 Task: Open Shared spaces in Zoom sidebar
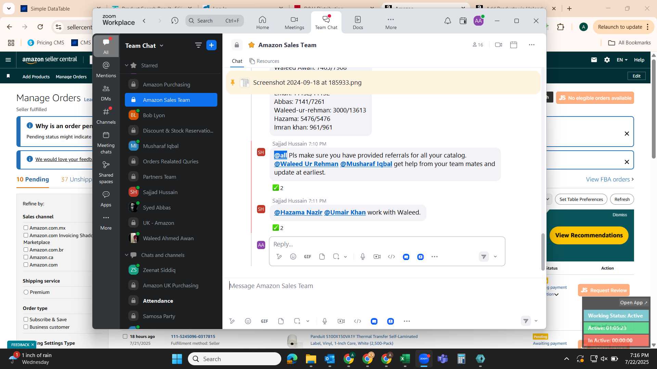(x=106, y=173)
